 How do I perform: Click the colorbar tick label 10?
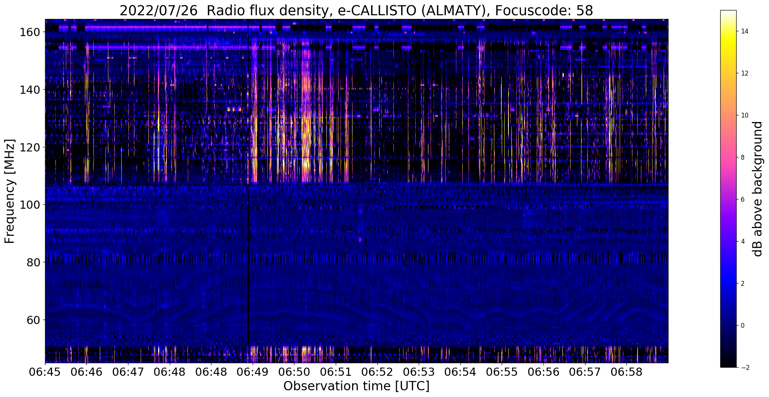coord(745,115)
